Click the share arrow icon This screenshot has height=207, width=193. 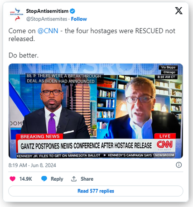pyautogui.click(x=74, y=179)
